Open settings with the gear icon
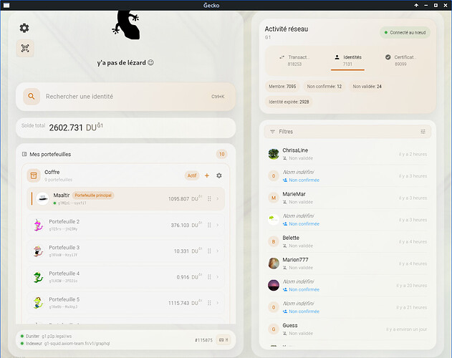Screen dimensions: 452x358 point(24,28)
